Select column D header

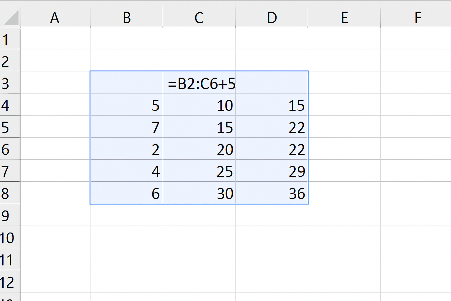272,18
